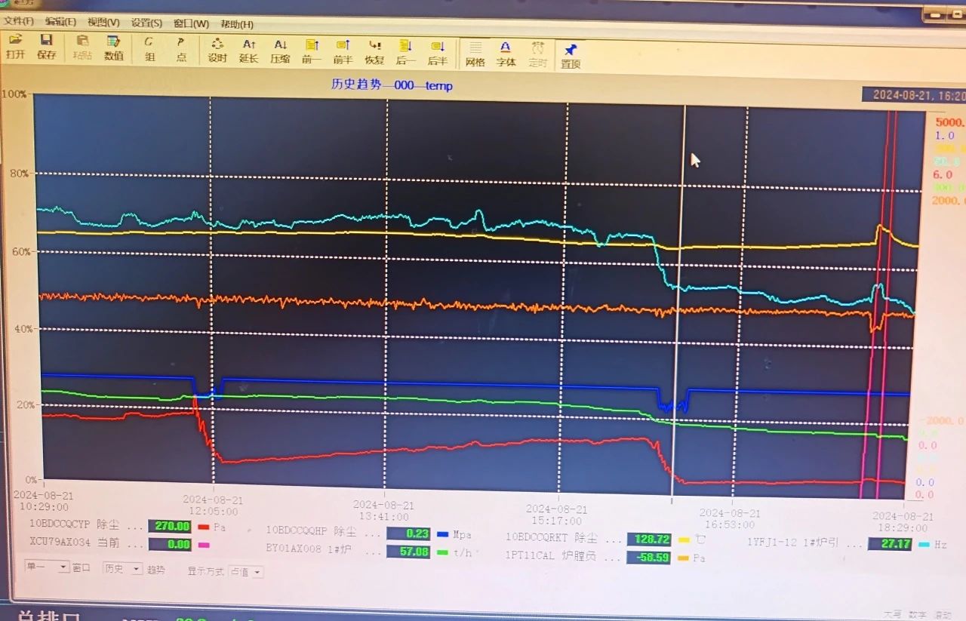Click the red swatch for 10BDCCQCYP Pa
This screenshot has width=966, height=621.
click(205, 526)
